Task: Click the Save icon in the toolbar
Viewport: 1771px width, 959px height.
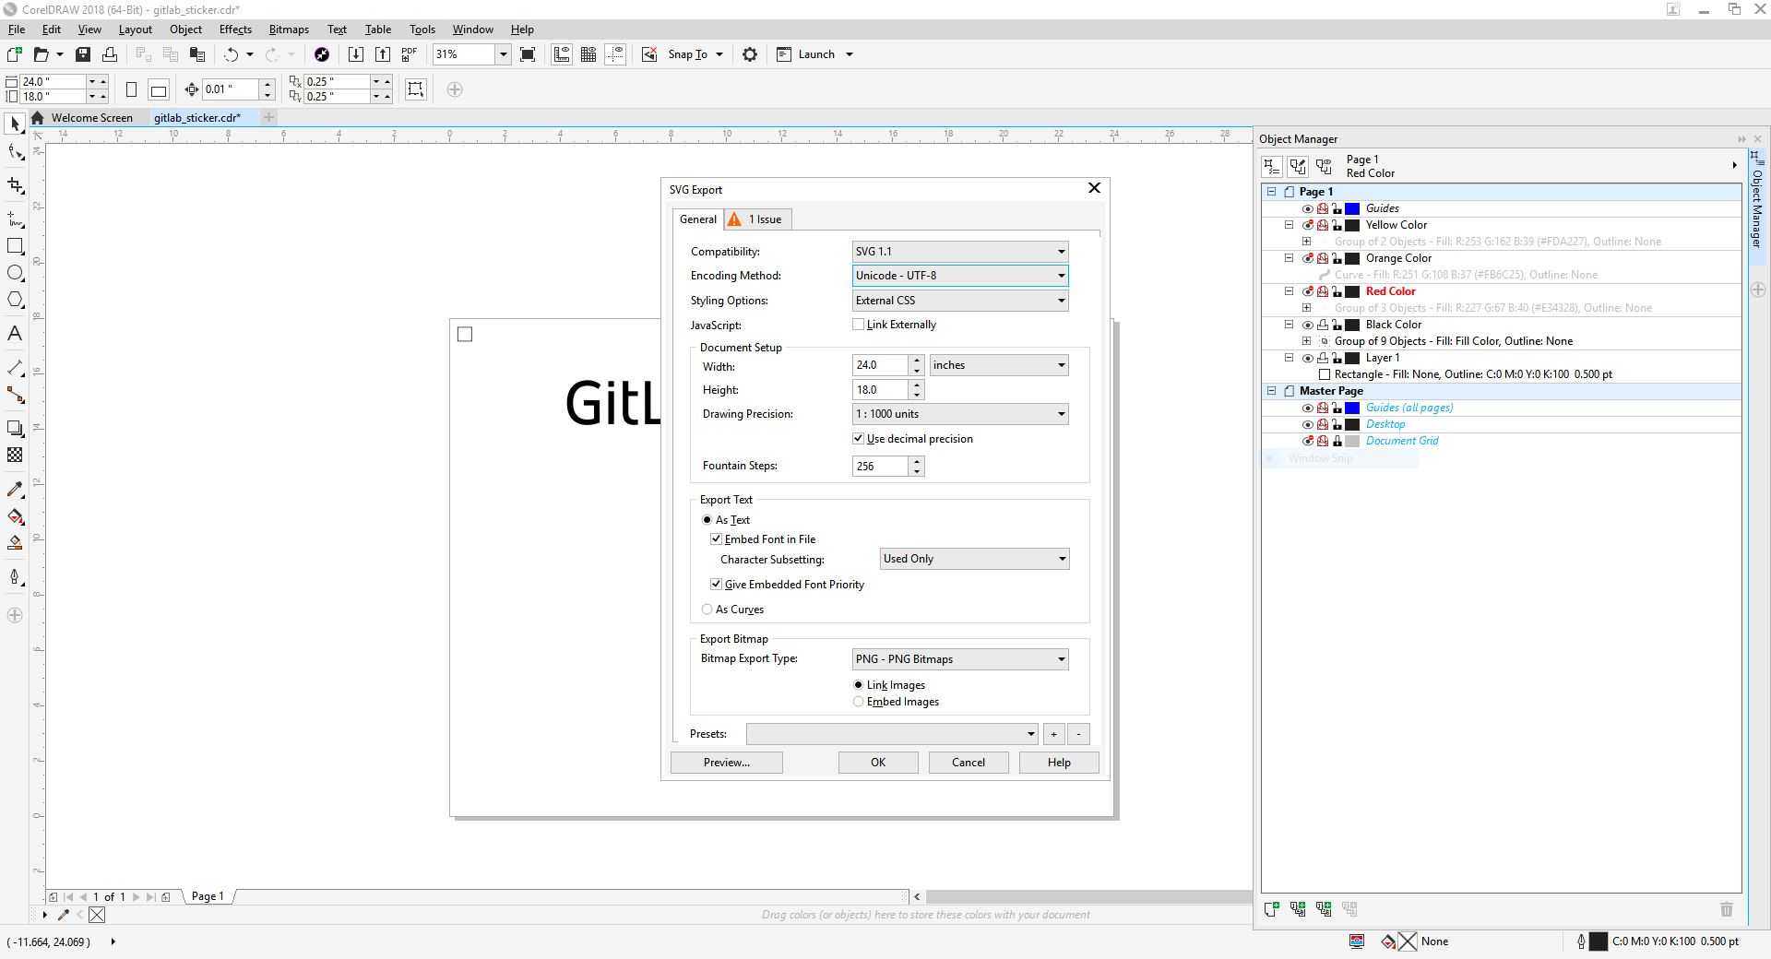Action: point(83,54)
